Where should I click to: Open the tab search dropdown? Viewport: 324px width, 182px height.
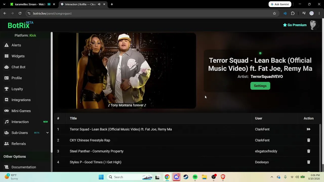[x=4, y=4]
